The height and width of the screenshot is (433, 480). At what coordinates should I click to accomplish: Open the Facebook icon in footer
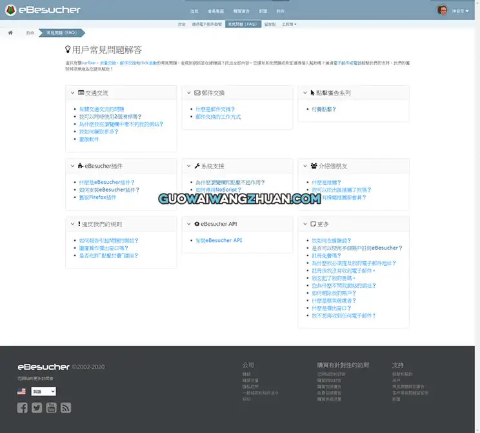tap(22, 408)
